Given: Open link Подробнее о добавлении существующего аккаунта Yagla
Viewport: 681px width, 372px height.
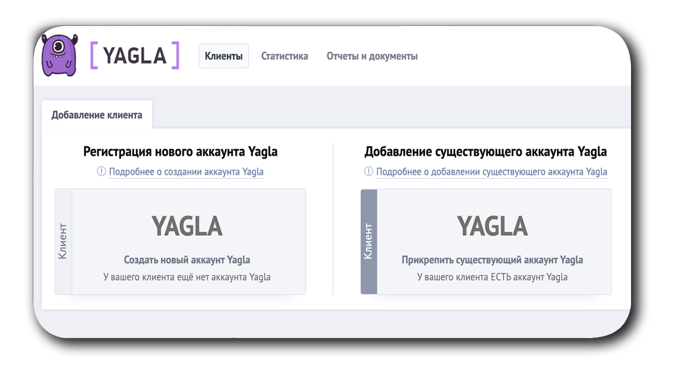Looking at the screenshot, I should pyautogui.click(x=491, y=172).
